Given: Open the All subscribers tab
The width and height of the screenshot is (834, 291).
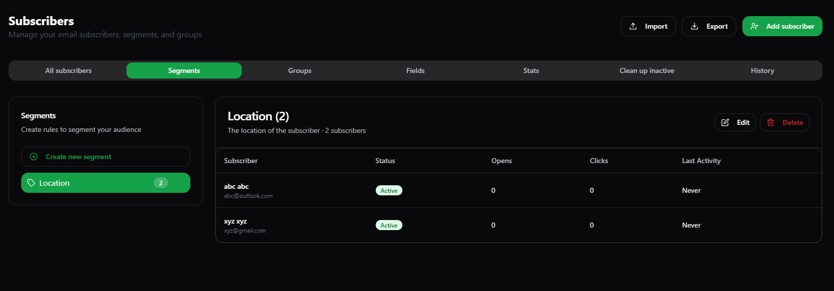Looking at the screenshot, I should click(68, 70).
